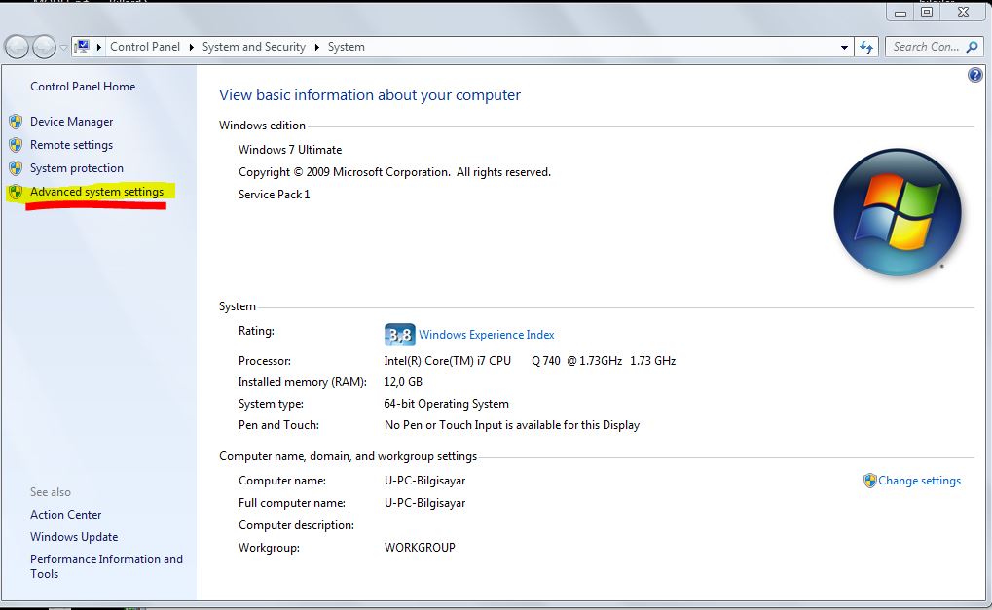The image size is (992, 610).
Task: Open Performance Information and Tools
Action: coord(106,566)
